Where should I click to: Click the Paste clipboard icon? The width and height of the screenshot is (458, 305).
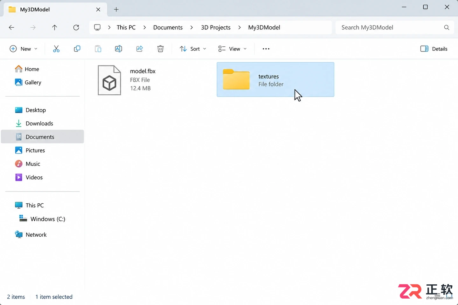click(98, 49)
